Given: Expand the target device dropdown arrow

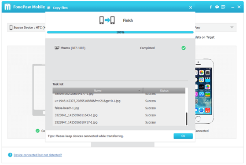Looking at the screenshot, I should click(232, 27).
